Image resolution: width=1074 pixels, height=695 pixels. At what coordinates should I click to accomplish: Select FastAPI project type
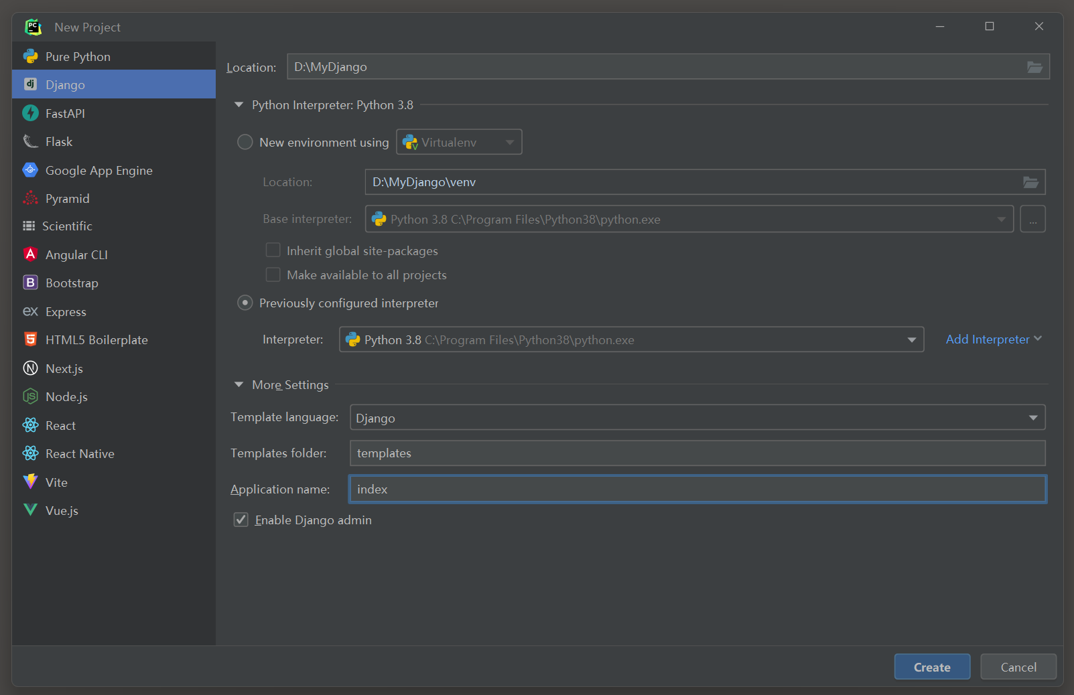pos(114,113)
